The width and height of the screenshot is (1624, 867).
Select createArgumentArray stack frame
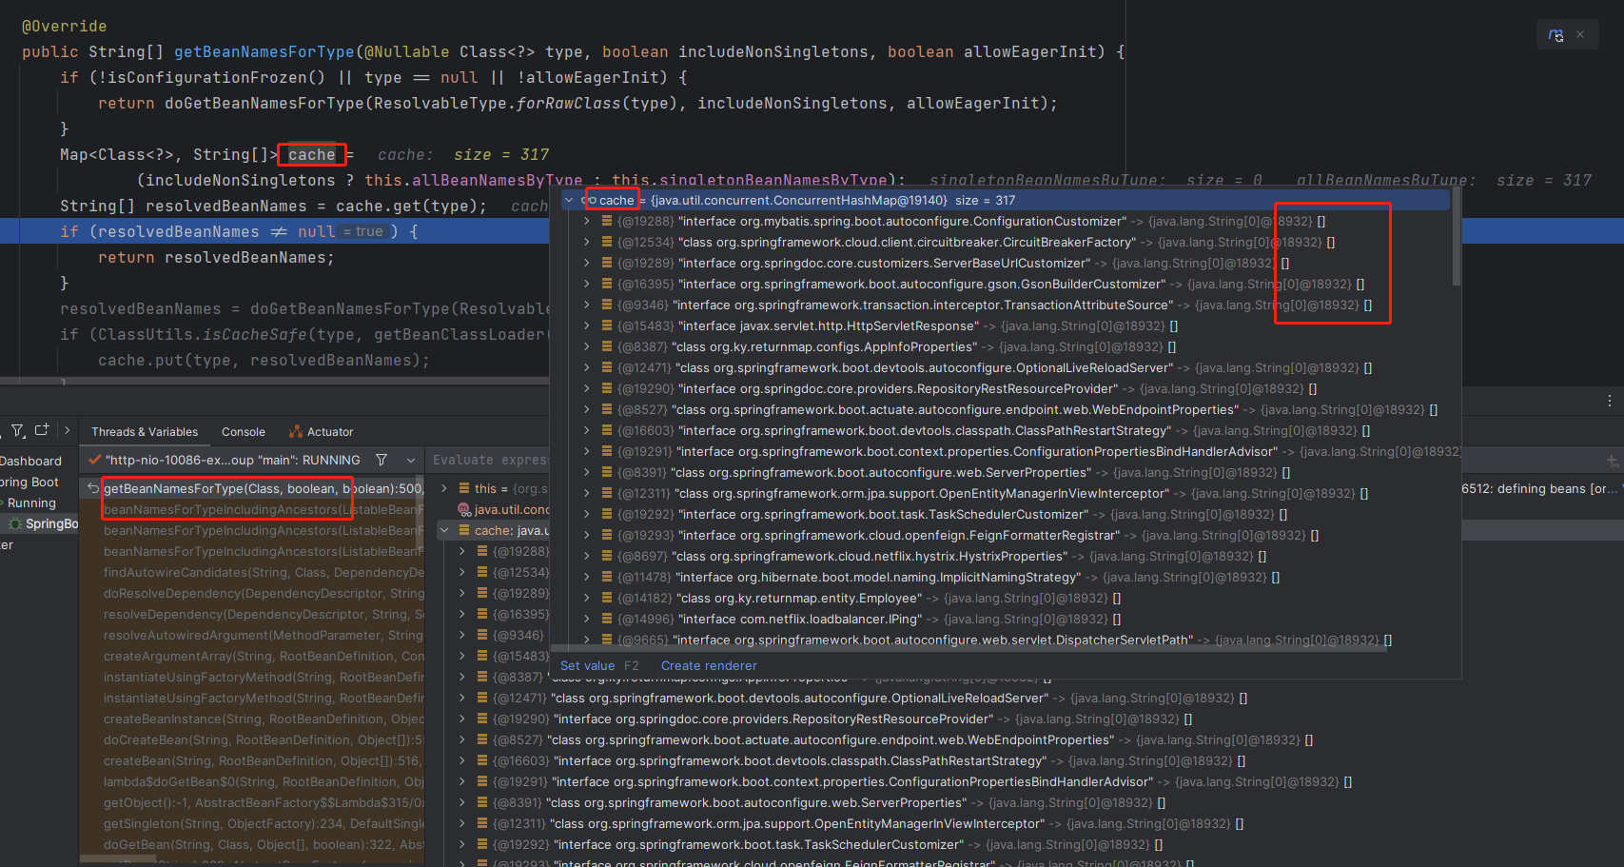(264, 656)
